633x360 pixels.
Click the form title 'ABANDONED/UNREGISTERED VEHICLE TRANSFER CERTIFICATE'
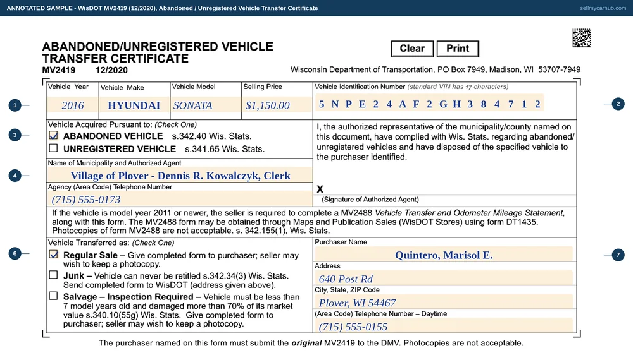[158, 52]
